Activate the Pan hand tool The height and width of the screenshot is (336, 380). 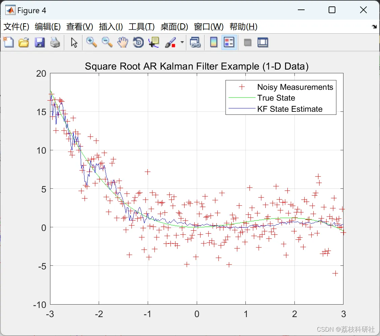123,42
